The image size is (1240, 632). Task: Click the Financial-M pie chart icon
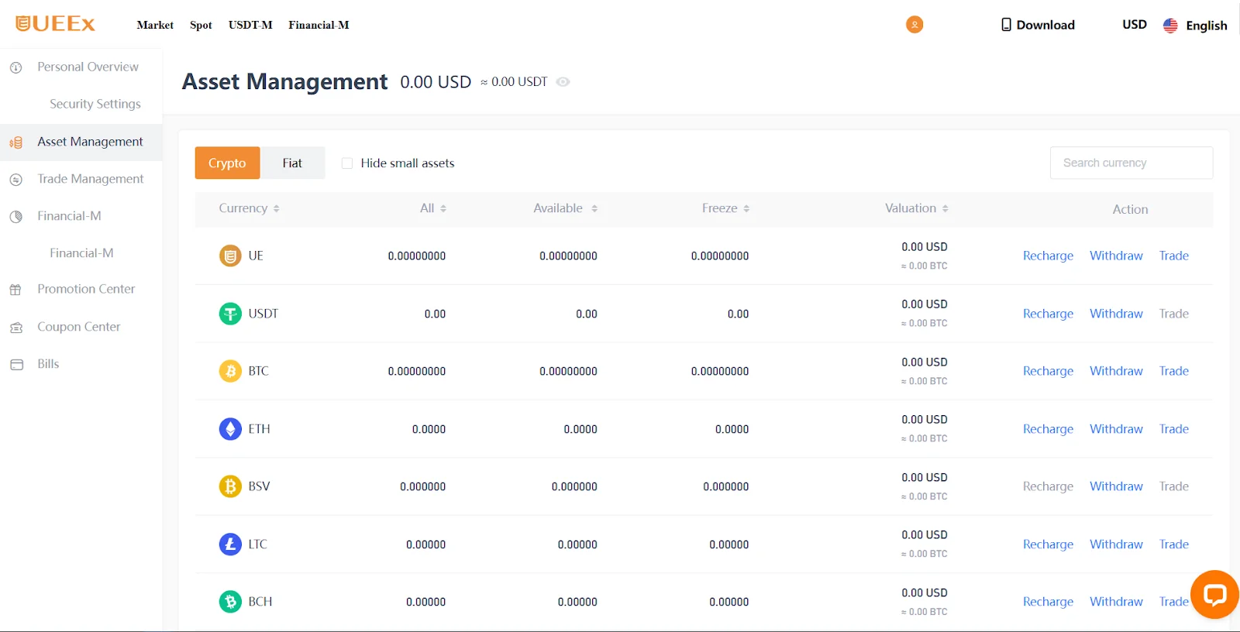[15, 217]
